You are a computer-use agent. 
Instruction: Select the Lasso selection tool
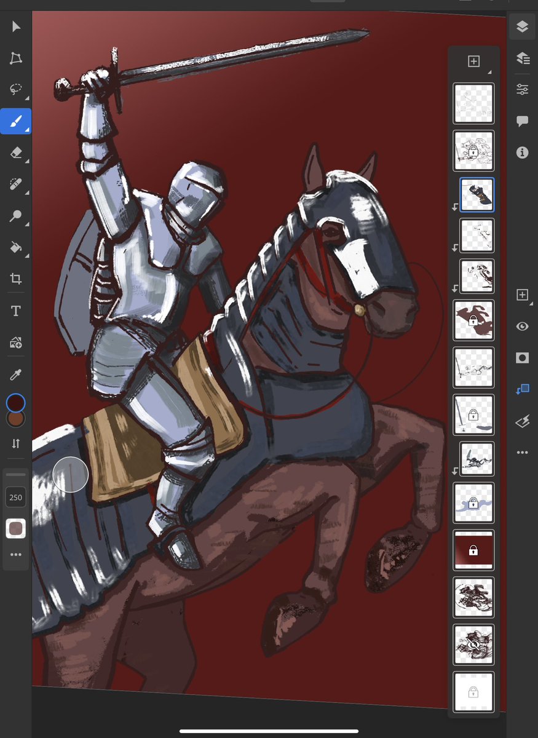16,90
